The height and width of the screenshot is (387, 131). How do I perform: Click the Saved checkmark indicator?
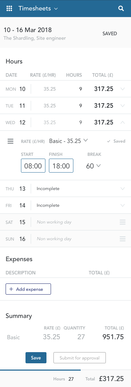click(x=116, y=141)
